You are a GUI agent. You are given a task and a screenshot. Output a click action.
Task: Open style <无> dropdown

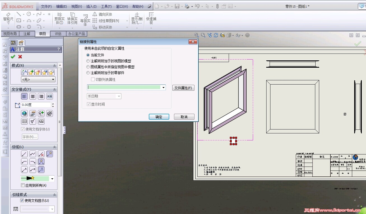pos(38,79)
